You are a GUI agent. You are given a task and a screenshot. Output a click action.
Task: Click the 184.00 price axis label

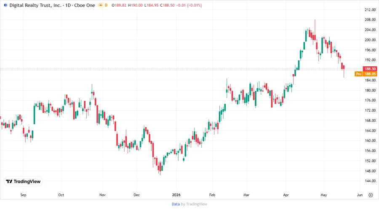click(370, 80)
